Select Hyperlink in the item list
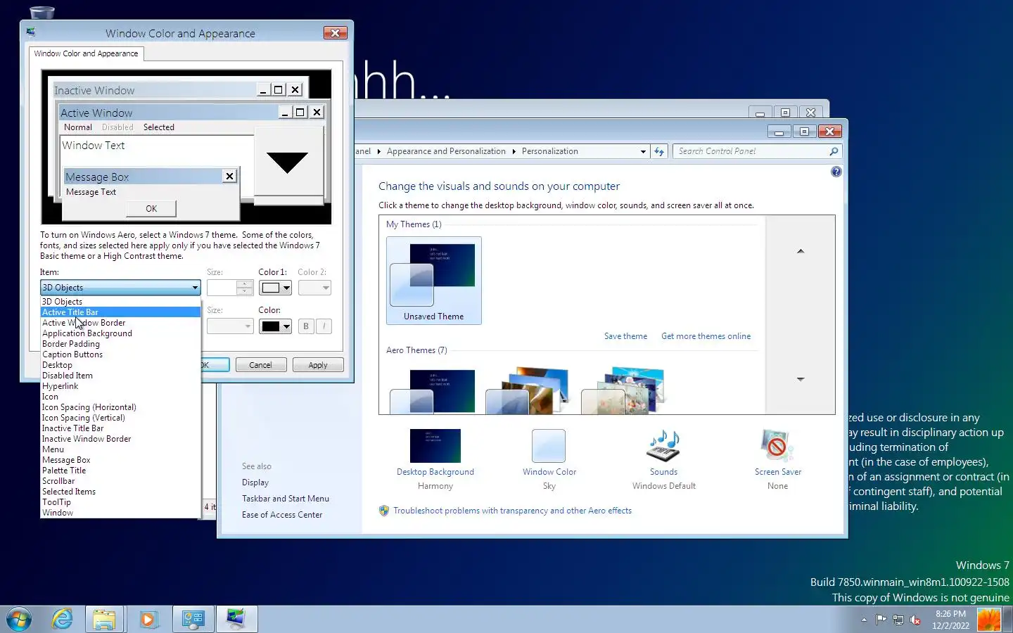Screen dimensions: 1013x633 click(x=120, y=386)
